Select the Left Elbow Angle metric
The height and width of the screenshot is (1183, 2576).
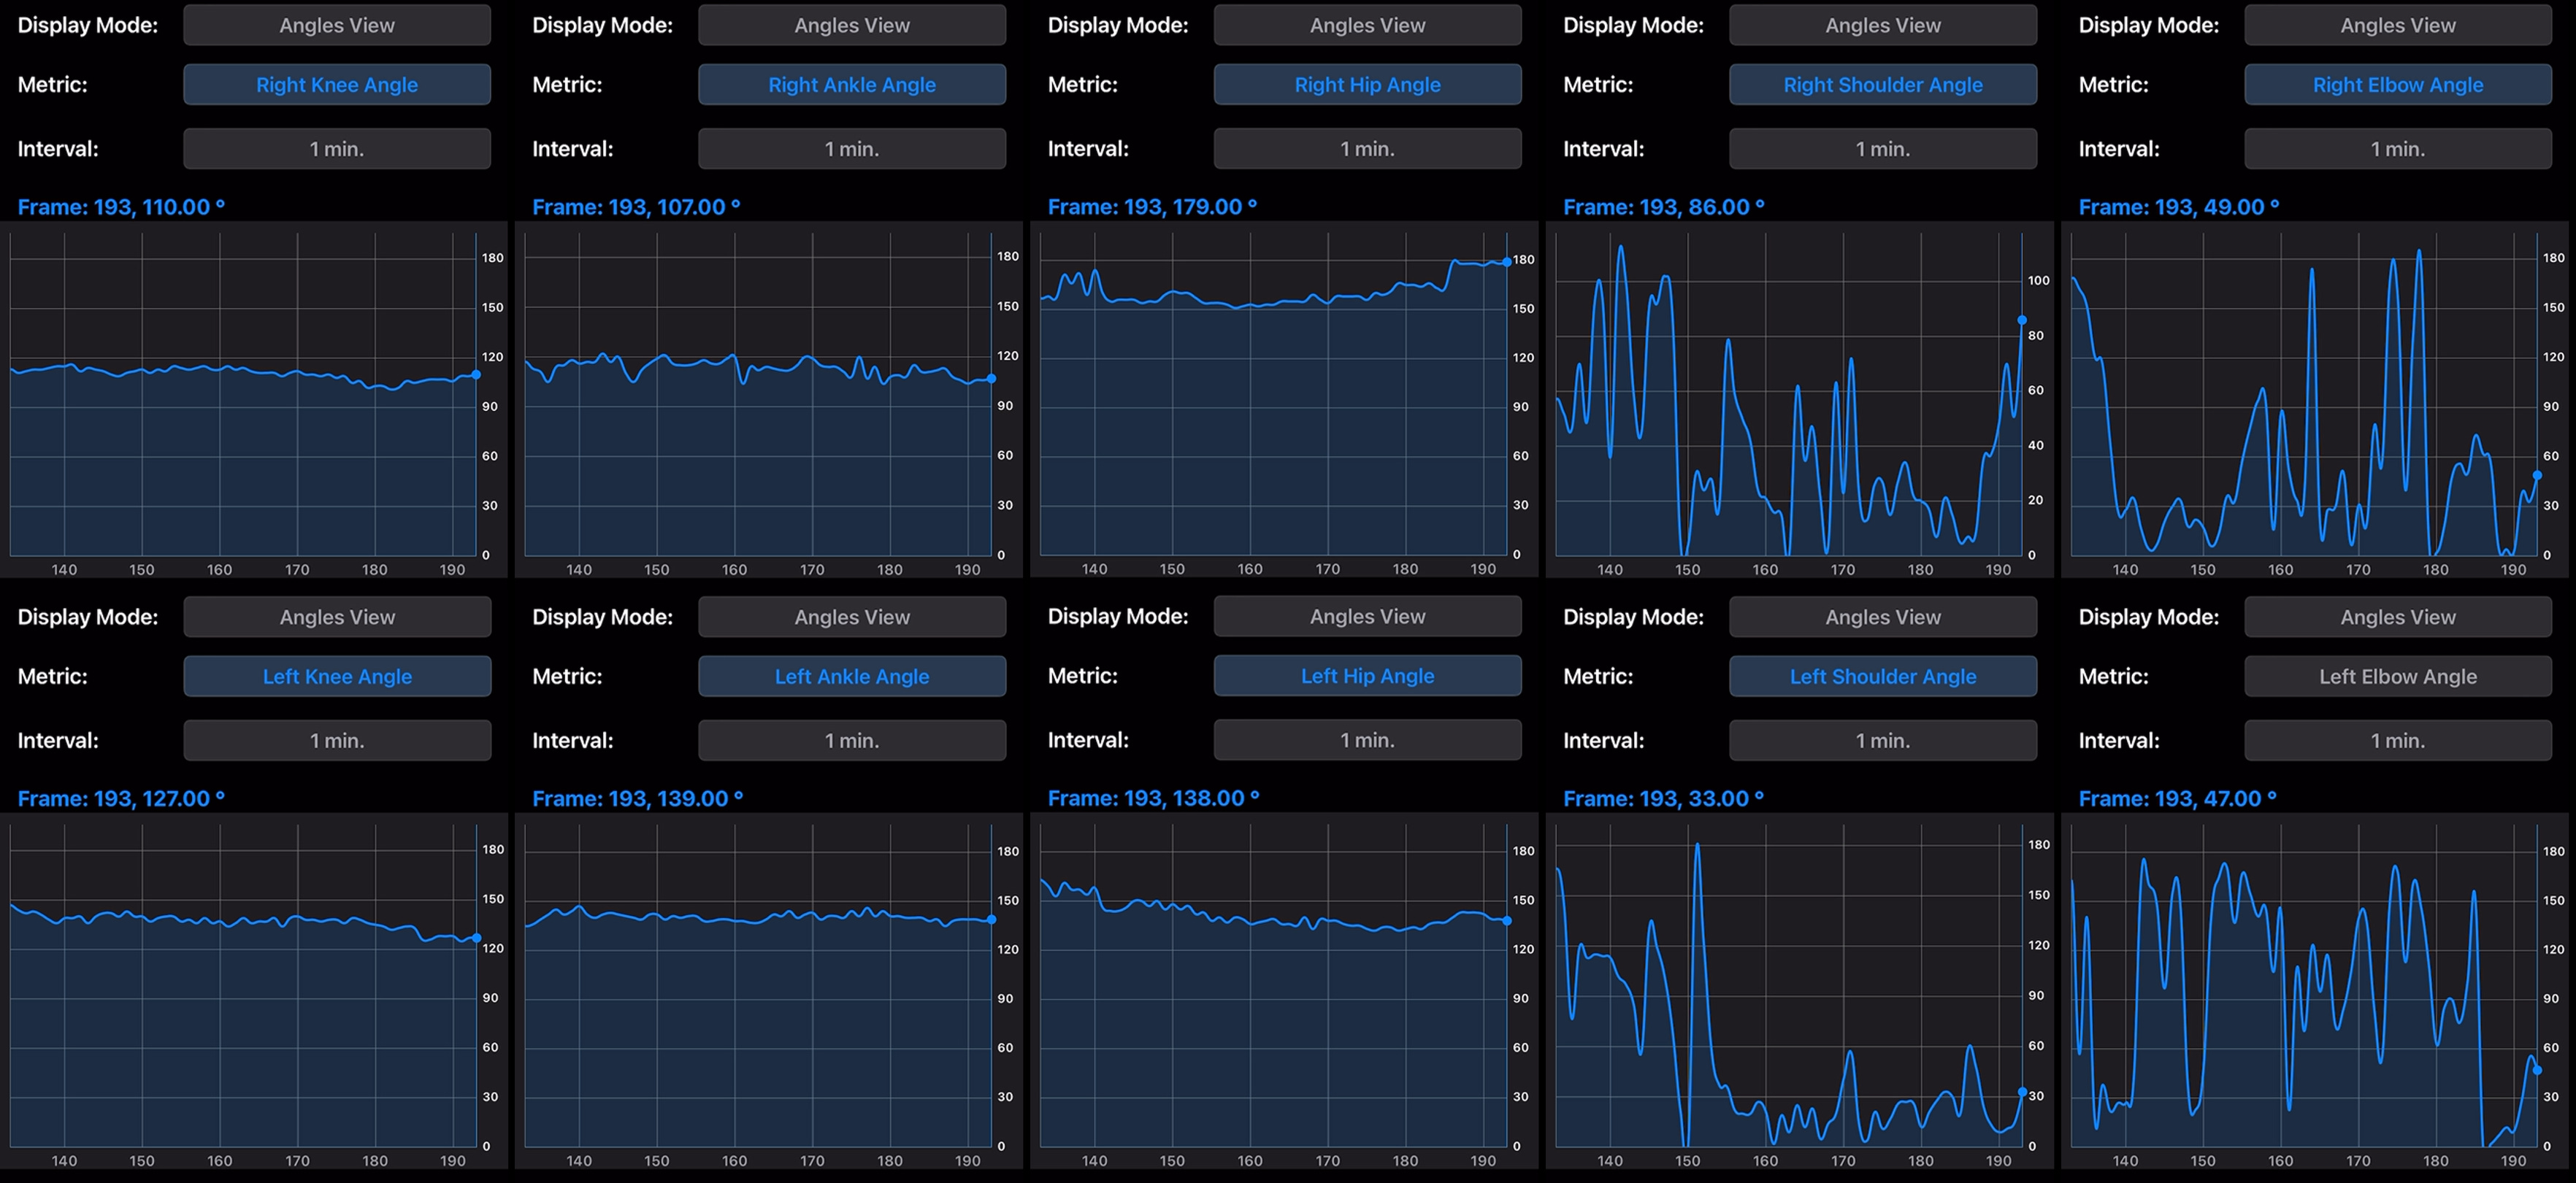point(2398,677)
